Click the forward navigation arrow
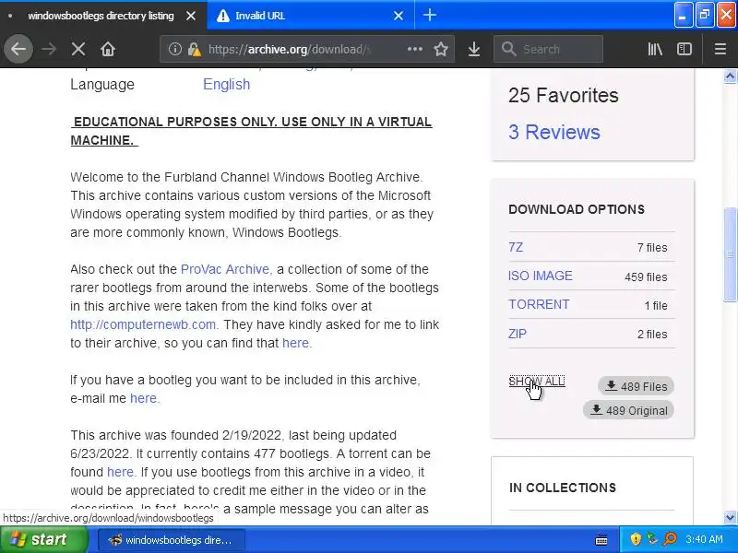 [49, 49]
